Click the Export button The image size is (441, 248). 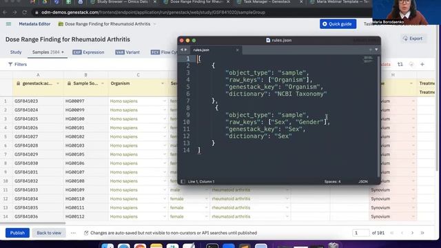click(413, 39)
